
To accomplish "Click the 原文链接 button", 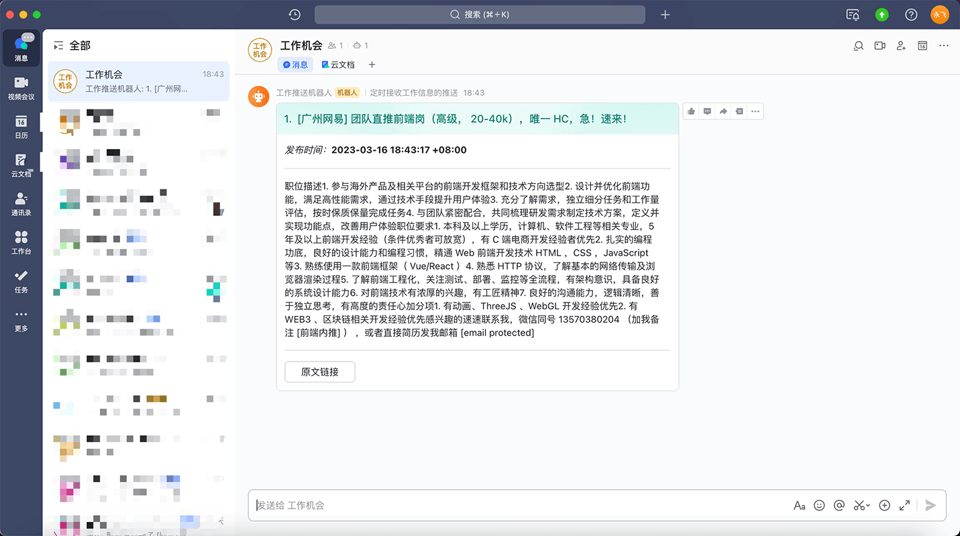I will (x=319, y=372).
